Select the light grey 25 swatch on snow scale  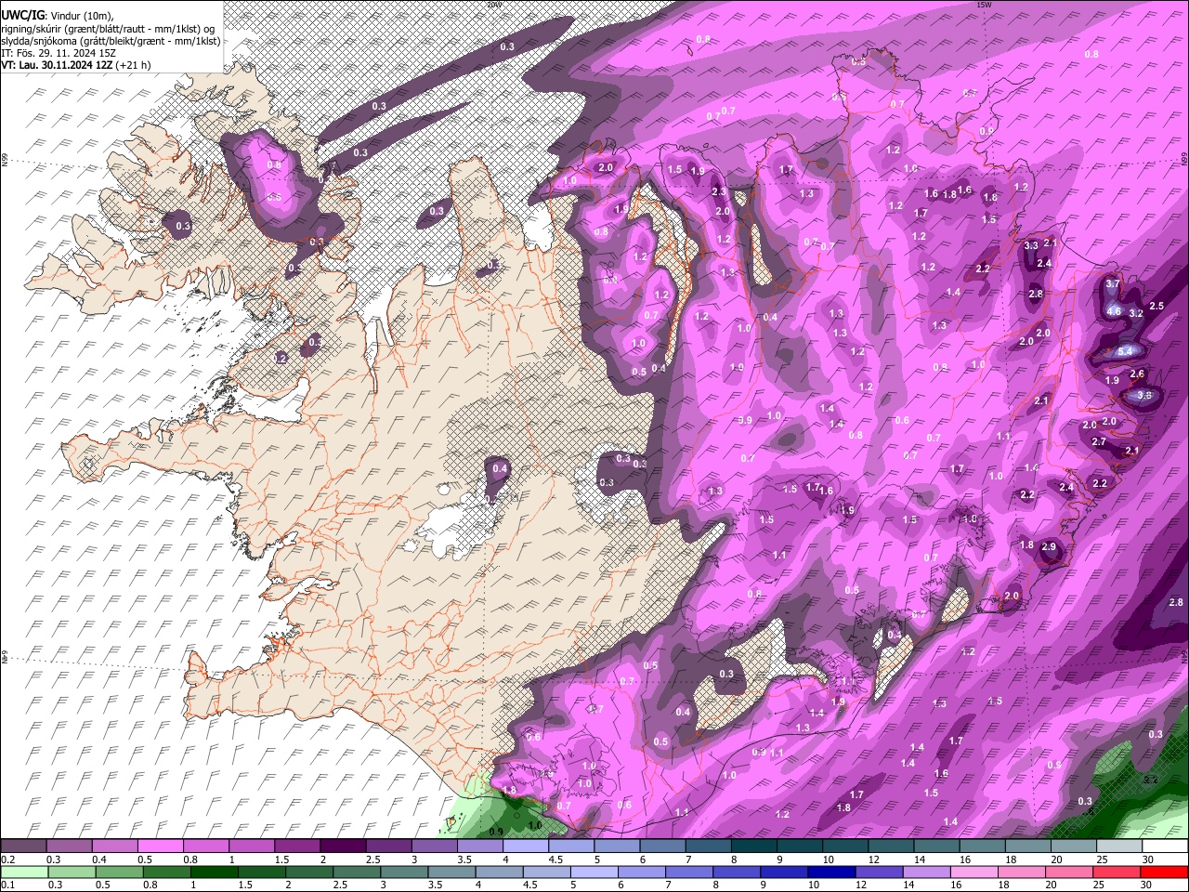[x=1119, y=846]
